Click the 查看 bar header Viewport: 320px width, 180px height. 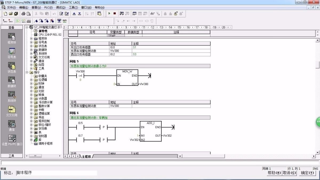(11, 28)
